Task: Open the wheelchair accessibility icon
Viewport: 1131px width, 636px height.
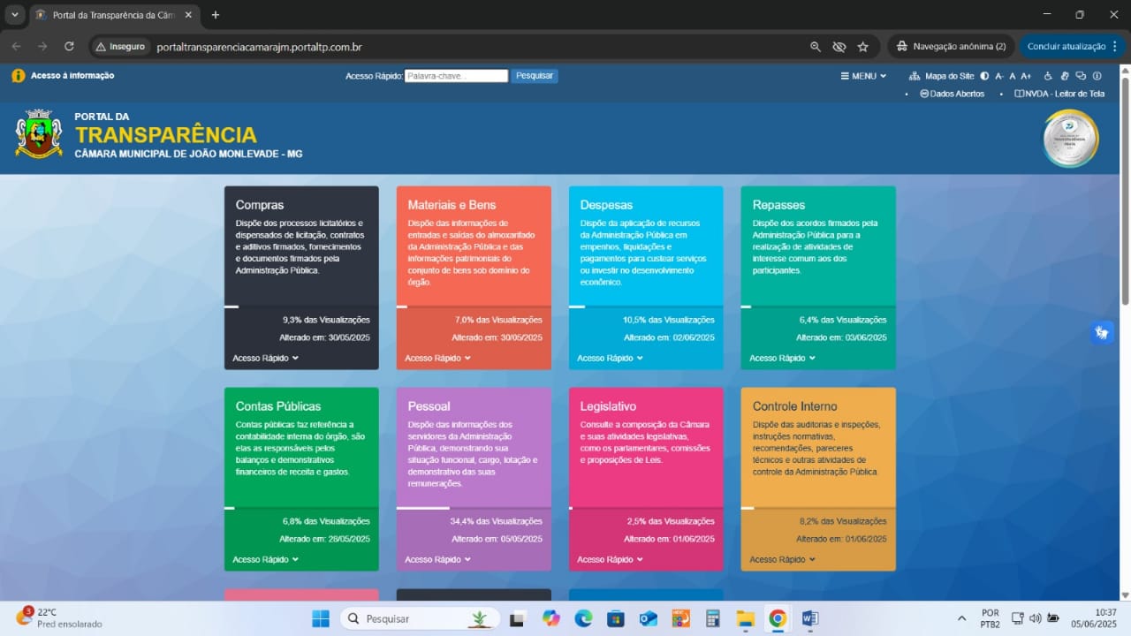Action: click(1049, 76)
